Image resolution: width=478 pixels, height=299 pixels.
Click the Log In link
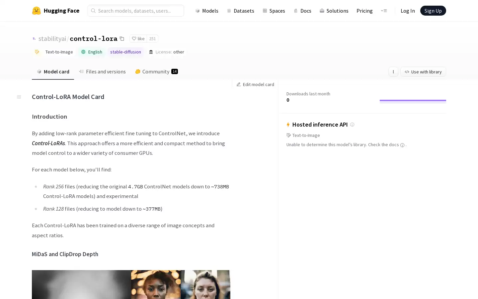408,11
